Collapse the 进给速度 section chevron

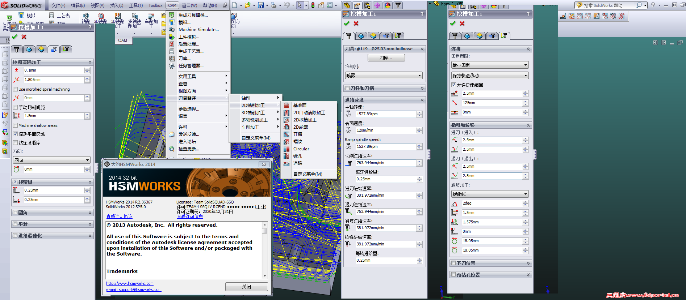point(422,100)
